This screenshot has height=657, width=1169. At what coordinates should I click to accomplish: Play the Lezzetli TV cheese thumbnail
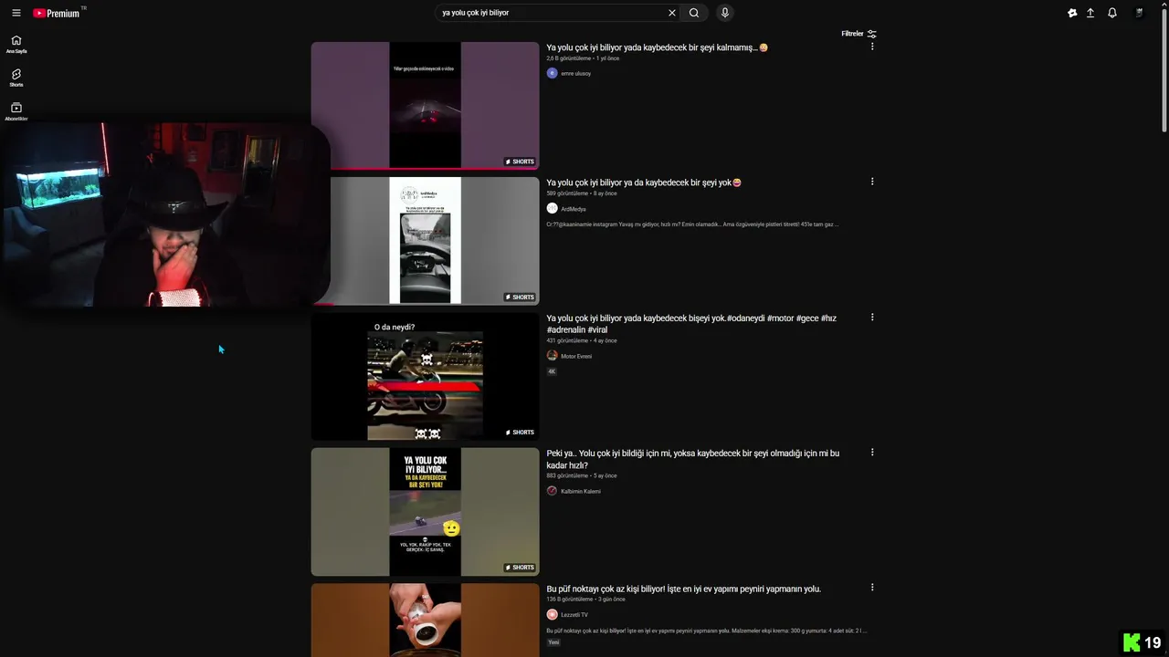tap(425, 620)
